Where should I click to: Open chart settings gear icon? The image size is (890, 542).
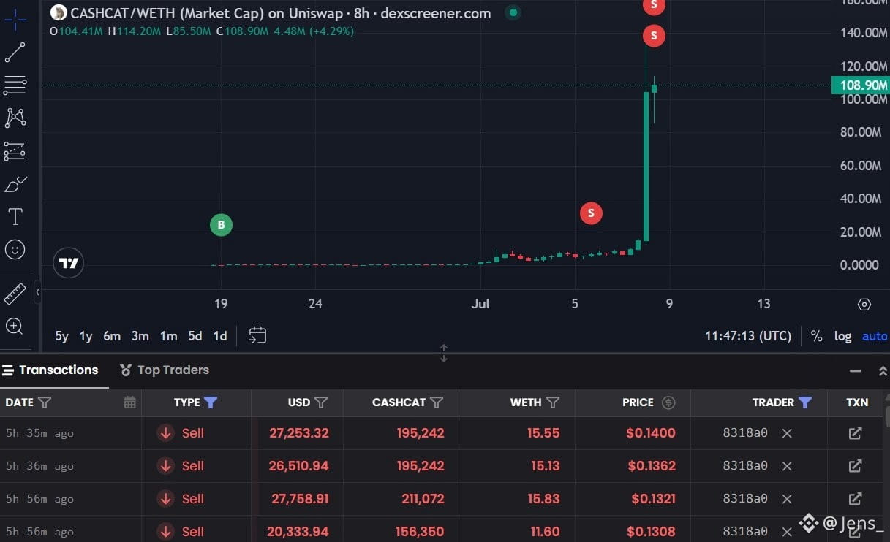(x=864, y=305)
